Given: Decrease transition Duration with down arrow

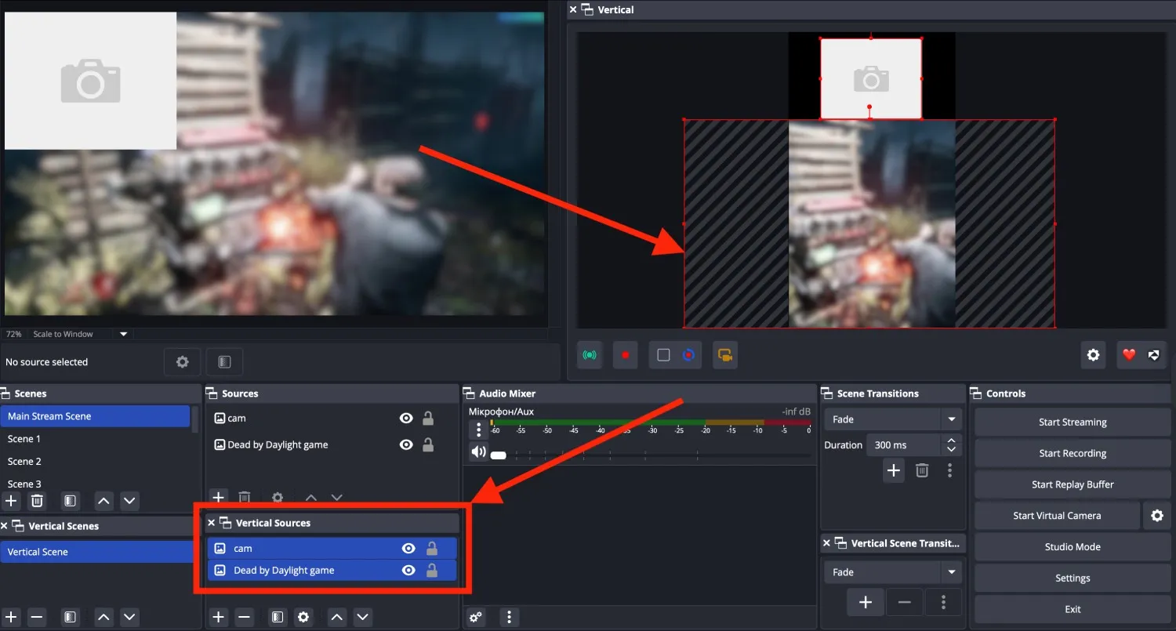Looking at the screenshot, I should pos(951,450).
